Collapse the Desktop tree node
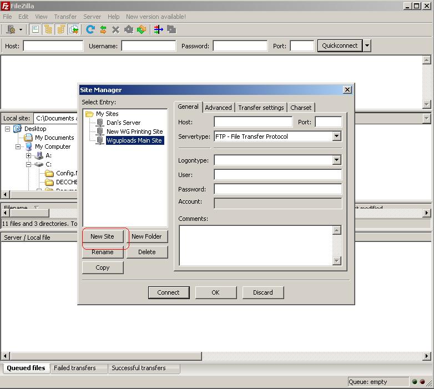The image size is (434, 389). (x=7, y=129)
